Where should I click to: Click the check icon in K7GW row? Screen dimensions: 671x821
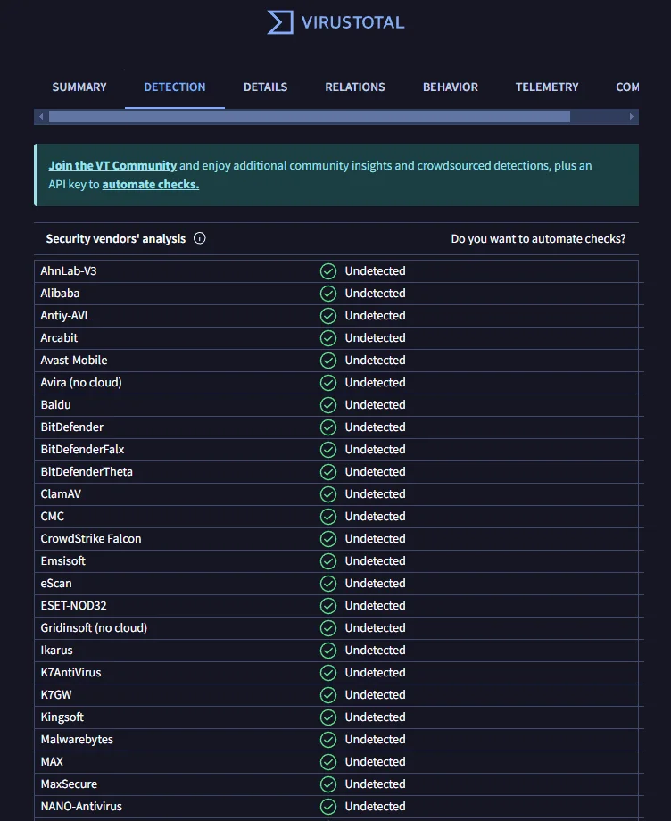pos(328,695)
